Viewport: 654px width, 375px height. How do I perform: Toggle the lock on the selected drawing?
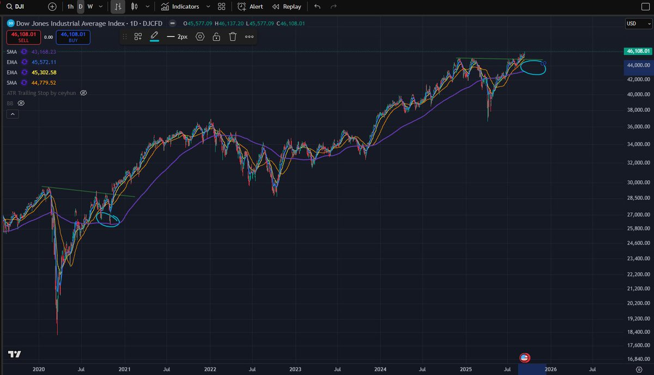click(x=216, y=36)
